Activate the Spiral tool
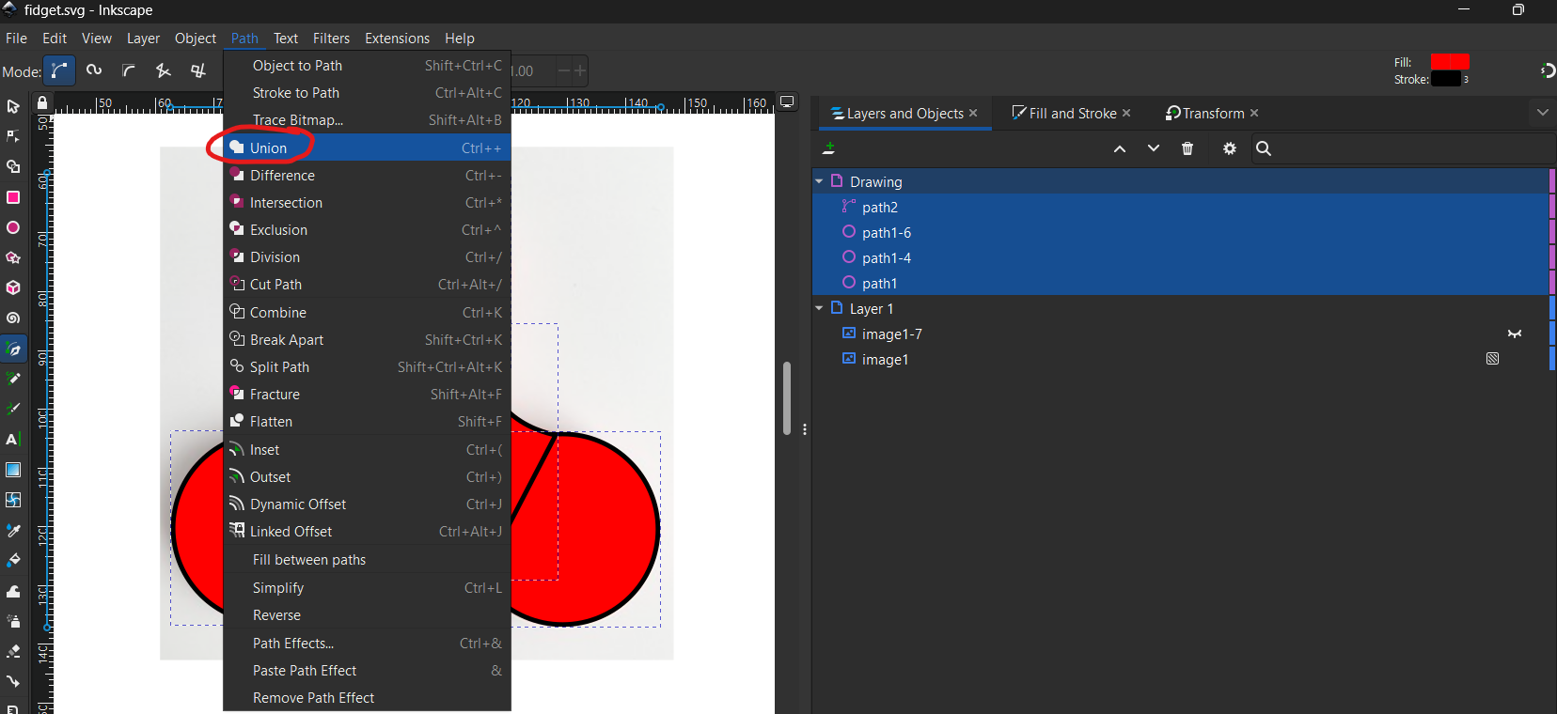Screen dimensions: 1557x714 [x=13, y=318]
